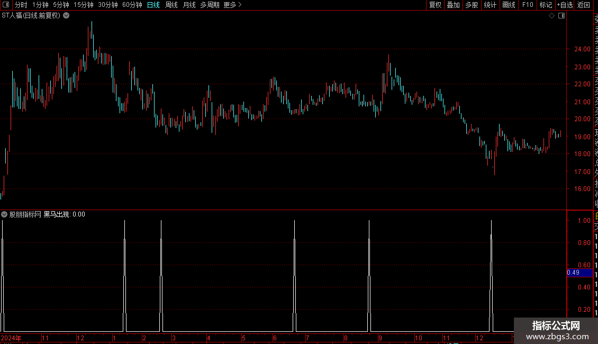Open the 统计 statistics tool
The height and width of the screenshot is (344, 598).
(490, 5)
